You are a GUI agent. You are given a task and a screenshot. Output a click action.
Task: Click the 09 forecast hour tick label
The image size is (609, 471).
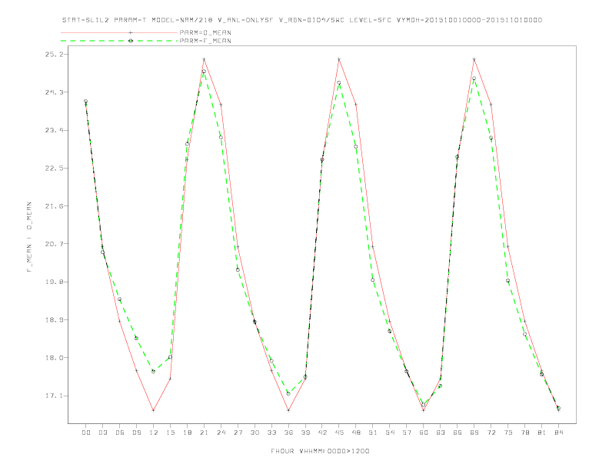click(x=136, y=433)
